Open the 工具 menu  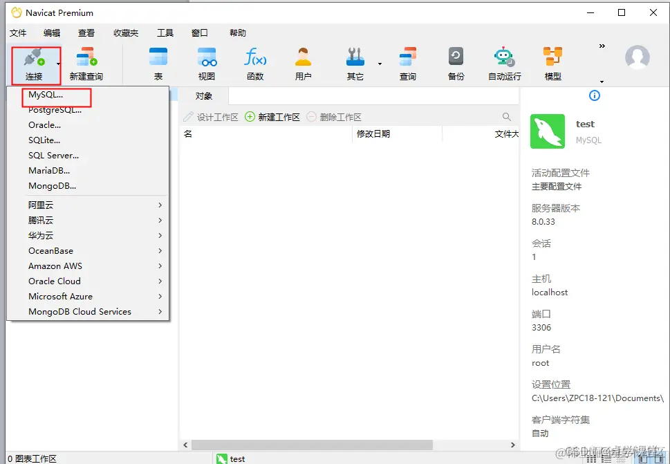[165, 33]
